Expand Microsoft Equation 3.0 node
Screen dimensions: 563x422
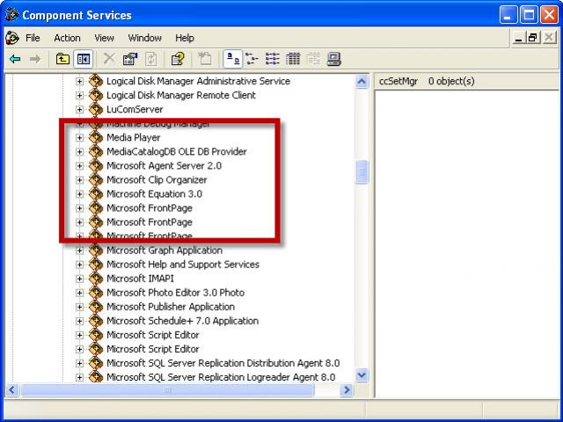tap(79, 194)
